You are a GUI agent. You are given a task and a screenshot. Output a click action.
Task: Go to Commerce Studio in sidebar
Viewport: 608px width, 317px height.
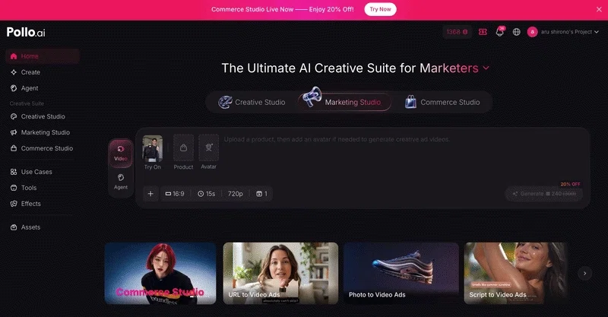pyautogui.click(x=43, y=148)
